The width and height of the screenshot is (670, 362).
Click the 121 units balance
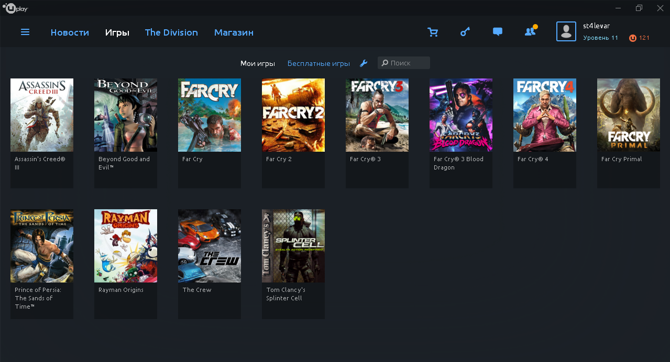click(644, 38)
